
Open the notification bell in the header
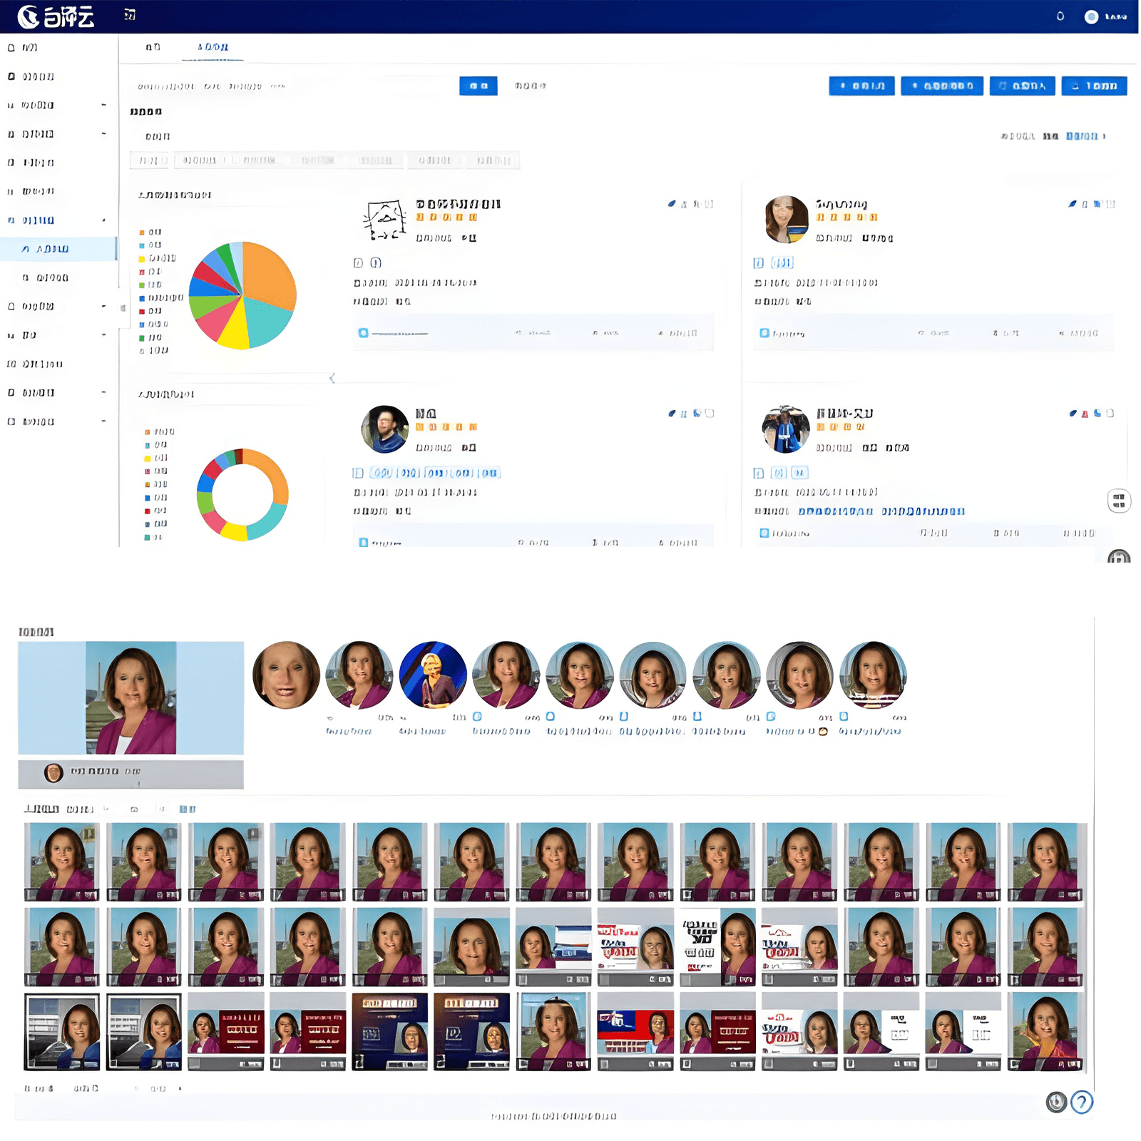[1060, 16]
